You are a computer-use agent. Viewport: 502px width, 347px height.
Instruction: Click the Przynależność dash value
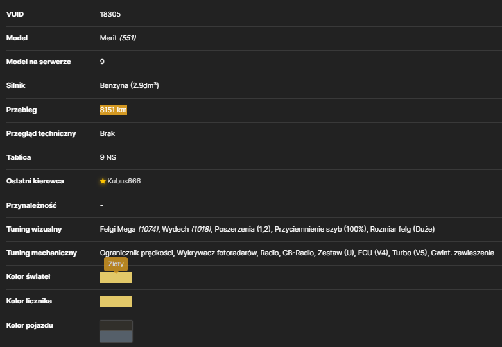101,205
